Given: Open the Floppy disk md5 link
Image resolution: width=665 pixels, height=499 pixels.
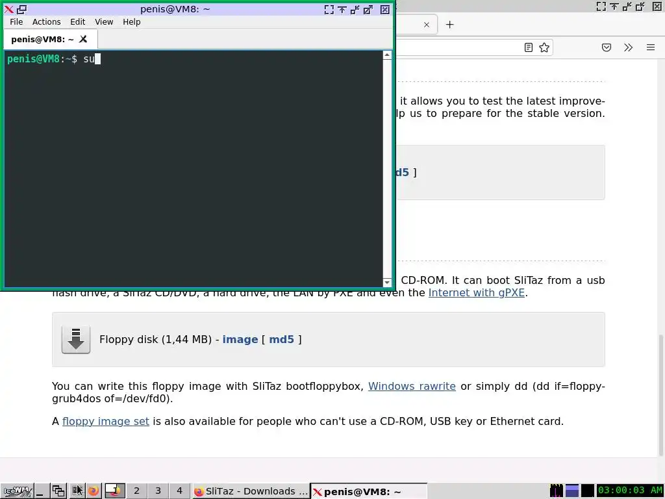Looking at the screenshot, I should (282, 339).
